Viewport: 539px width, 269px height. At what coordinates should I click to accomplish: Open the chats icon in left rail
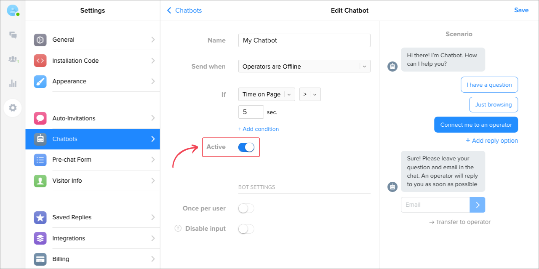pyautogui.click(x=13, y=35)
